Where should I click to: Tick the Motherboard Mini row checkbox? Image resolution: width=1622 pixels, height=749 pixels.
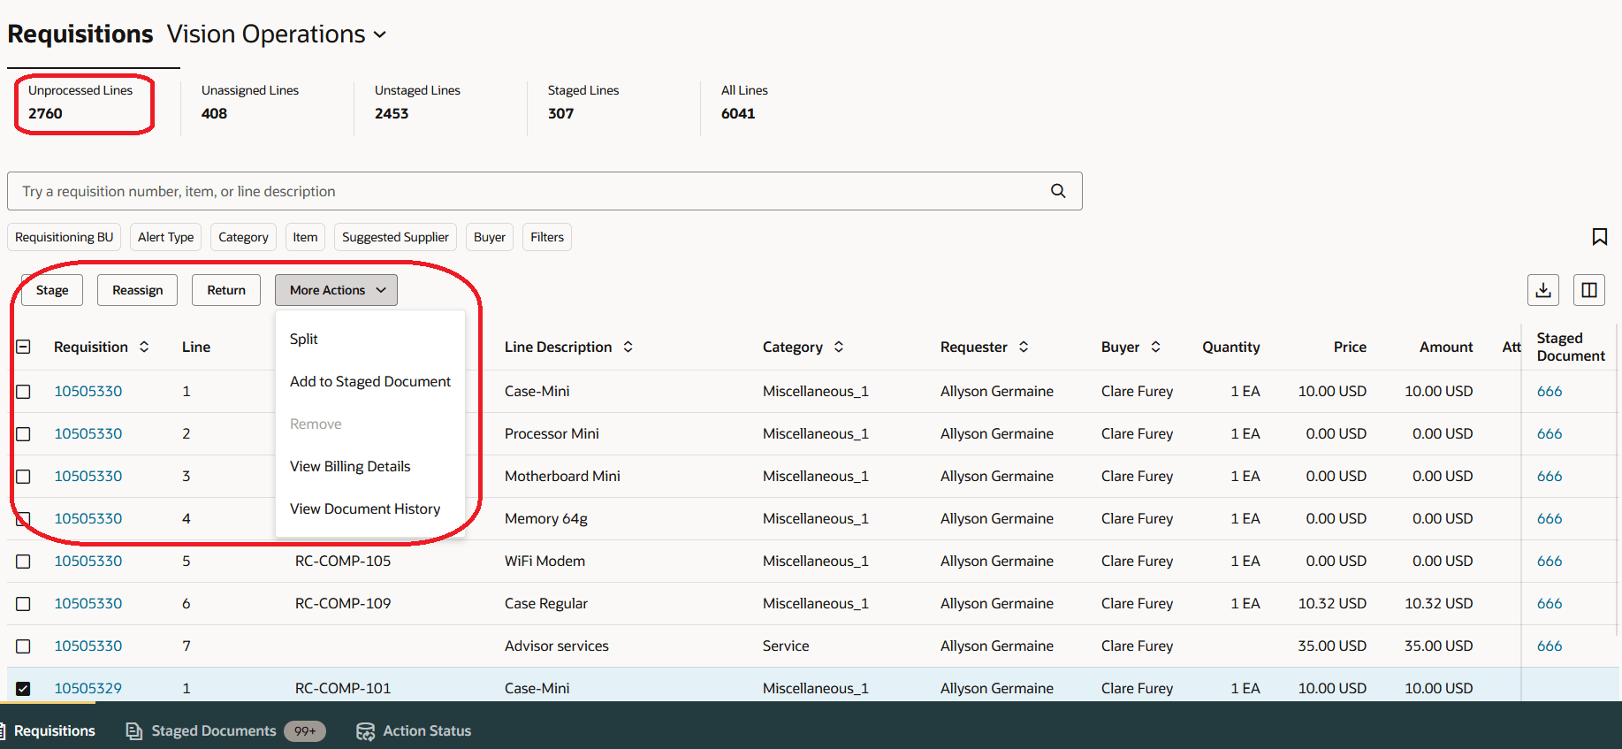tap(24, 477)
